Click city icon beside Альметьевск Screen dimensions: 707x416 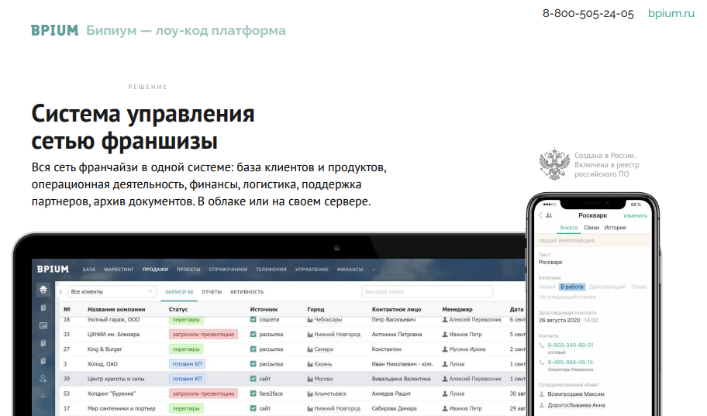click(x=310, y=394)
